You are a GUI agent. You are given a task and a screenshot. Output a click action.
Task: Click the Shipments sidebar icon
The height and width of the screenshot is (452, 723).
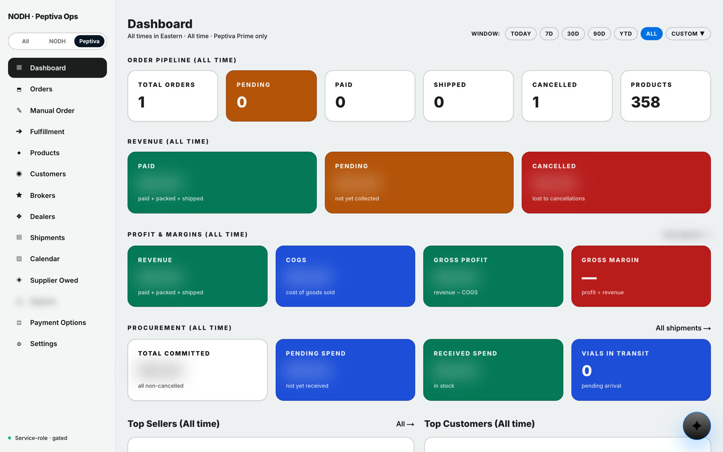coord(19,237)
